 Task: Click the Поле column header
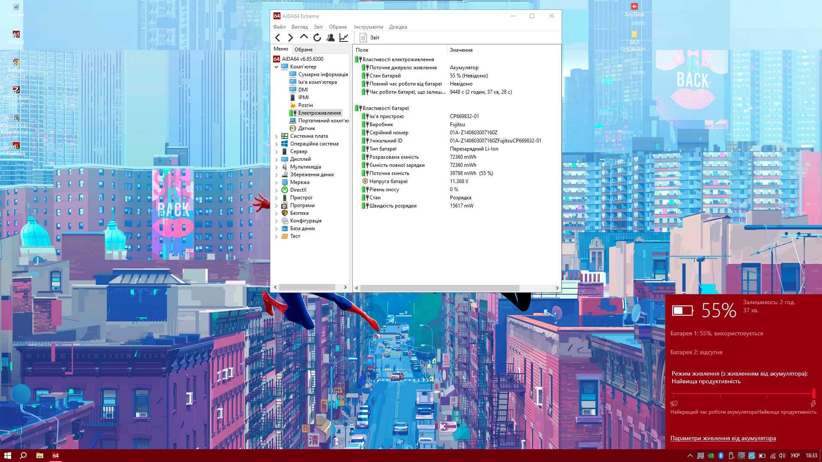point(399,50)
